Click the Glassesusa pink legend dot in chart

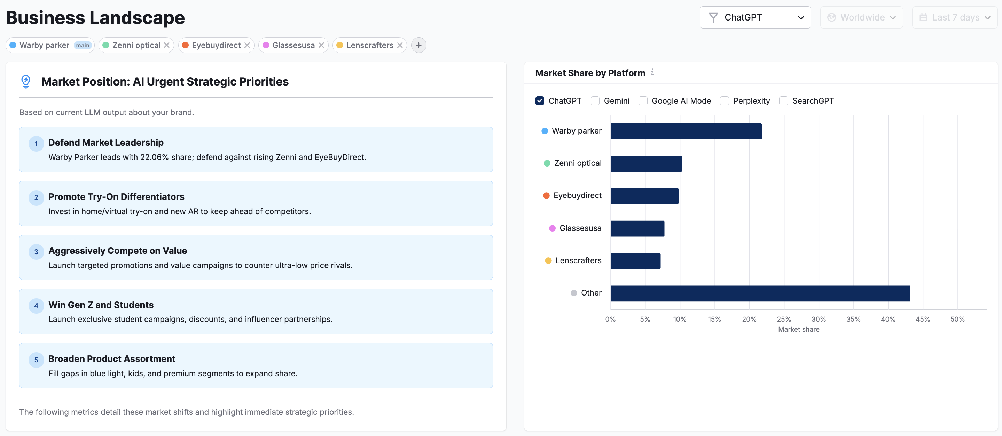552,228
